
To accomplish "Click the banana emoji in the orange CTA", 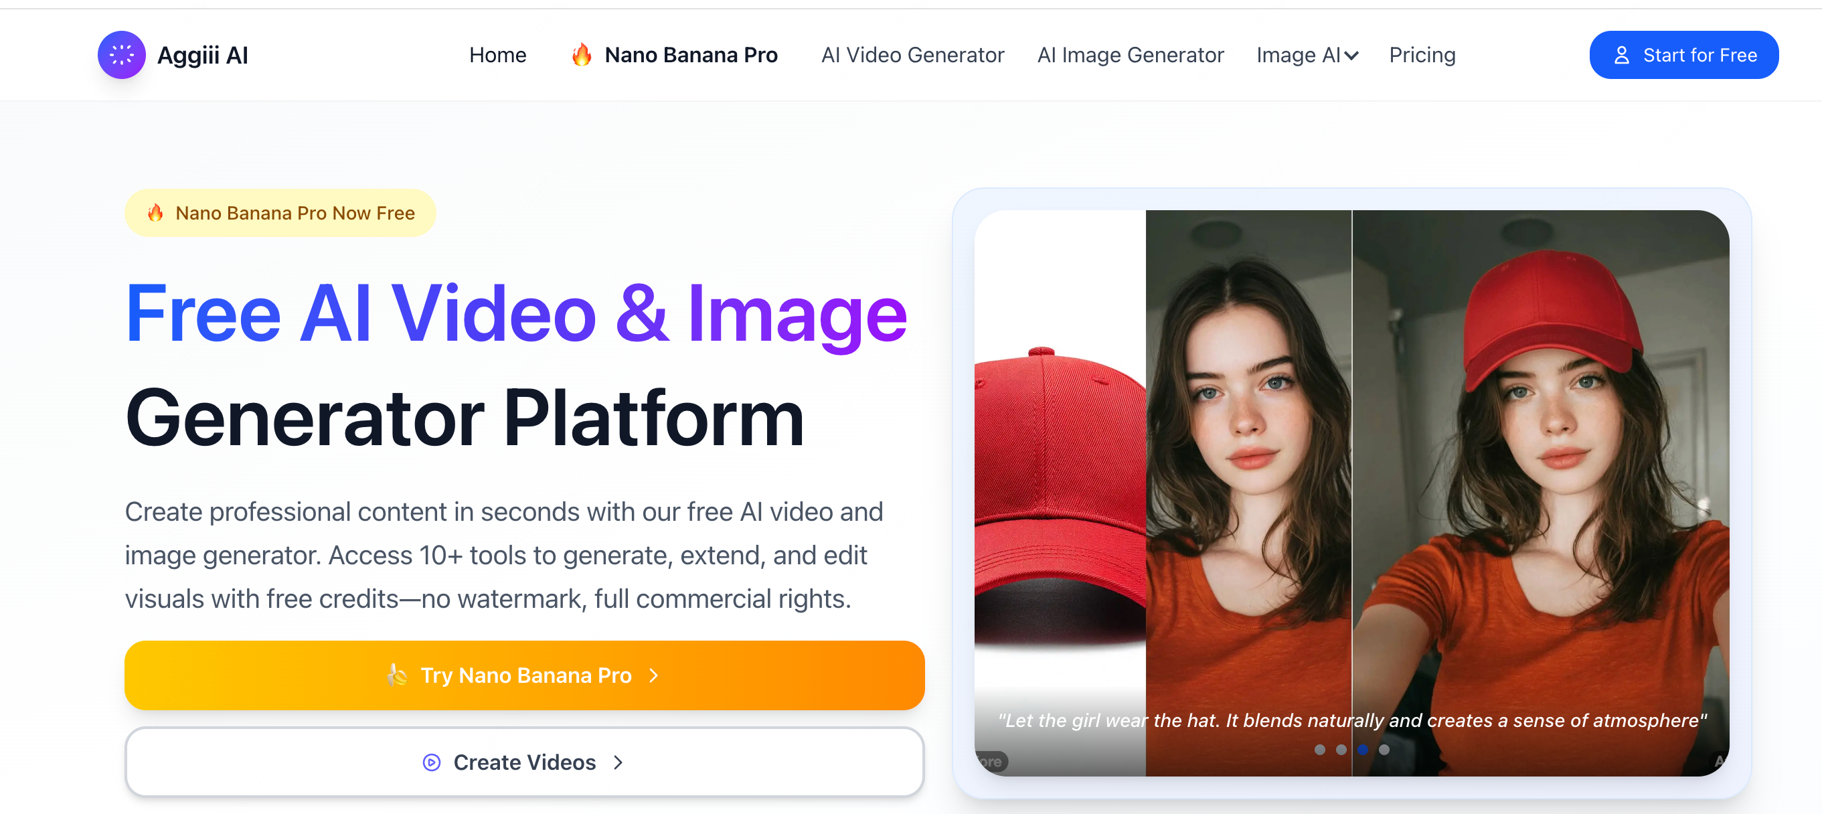I will coord(398,675).
